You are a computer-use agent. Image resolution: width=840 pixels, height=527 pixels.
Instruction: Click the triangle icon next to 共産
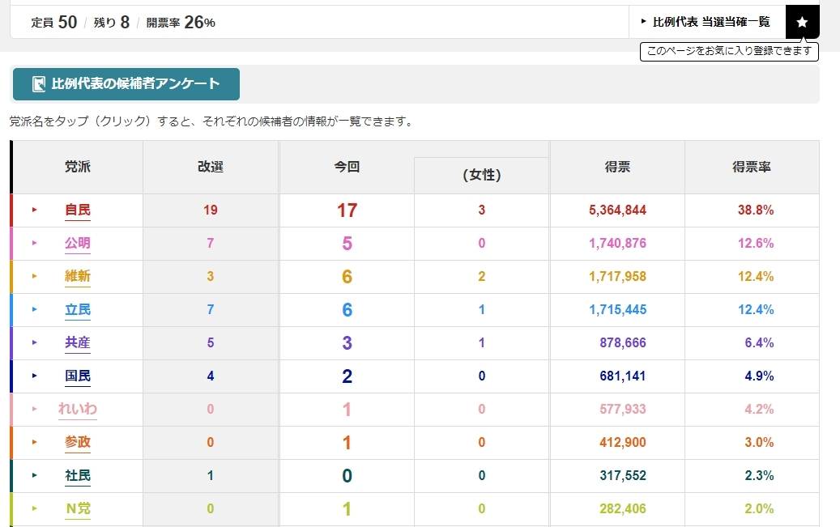pos(35,342)
